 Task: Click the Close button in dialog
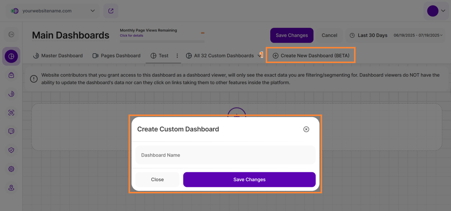point(157,179)
